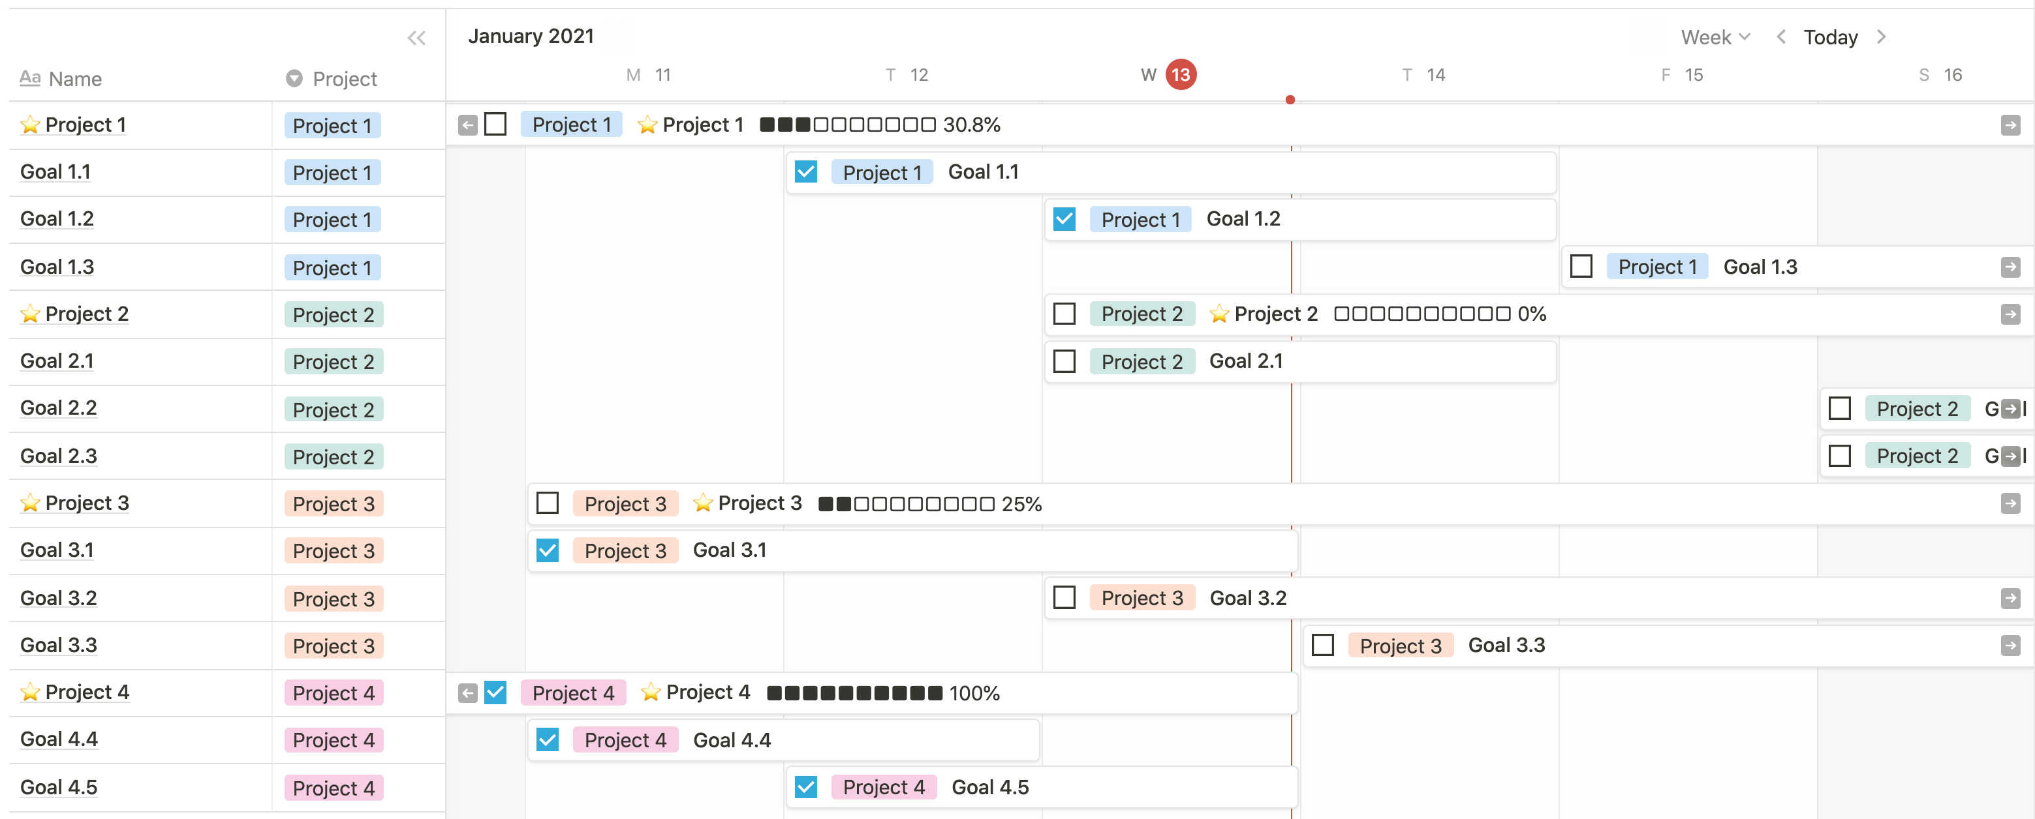Click the Name column text-type icon
This screenshot has width=2035, height=819.
click(30, 78)
